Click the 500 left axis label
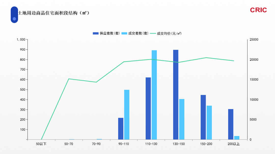Viewport: 275px width, 154px height. click(x=23, y=89)
